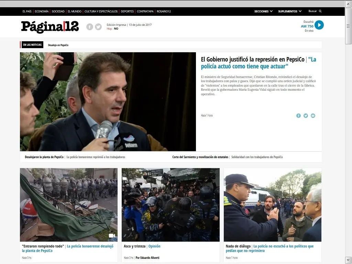The width and height of the screenshot is (352, 264).
Task: Click the photo of police among cameramen
Action: (170, 205)
